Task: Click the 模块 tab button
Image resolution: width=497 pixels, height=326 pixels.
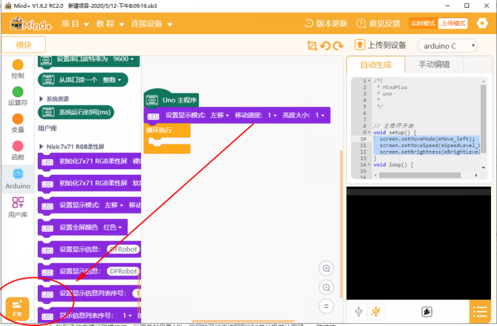Action: (24, 45)
